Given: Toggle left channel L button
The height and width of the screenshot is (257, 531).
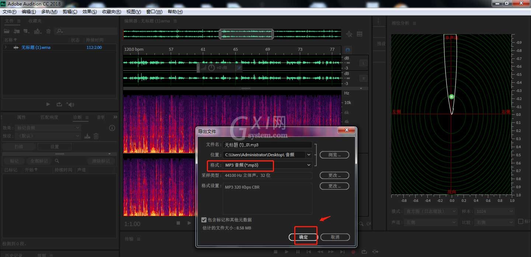Looking at the screenshot, I should pos(363,63).
